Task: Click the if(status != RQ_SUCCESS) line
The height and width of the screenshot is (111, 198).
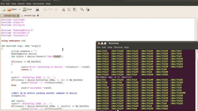Action: pos(26,62)
